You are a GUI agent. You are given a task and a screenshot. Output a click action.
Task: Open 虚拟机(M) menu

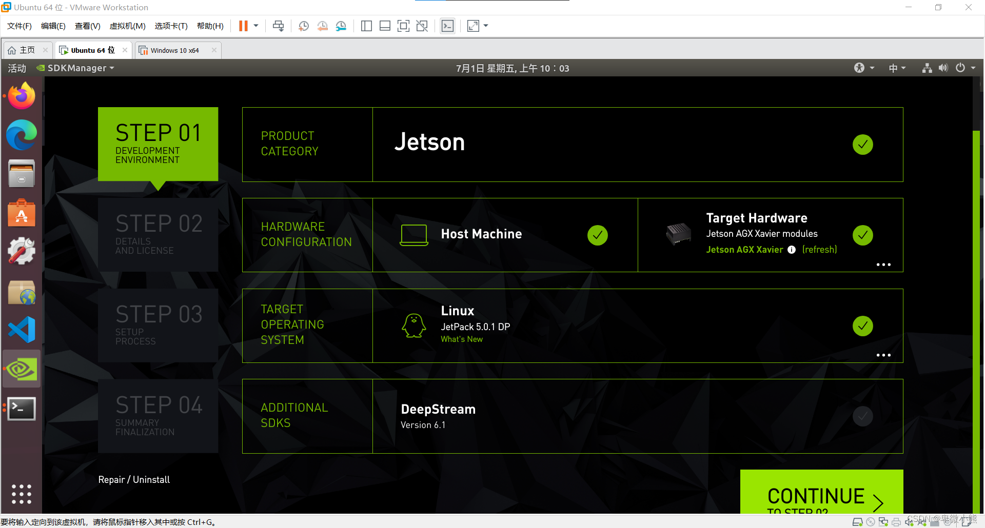(128, 26)
